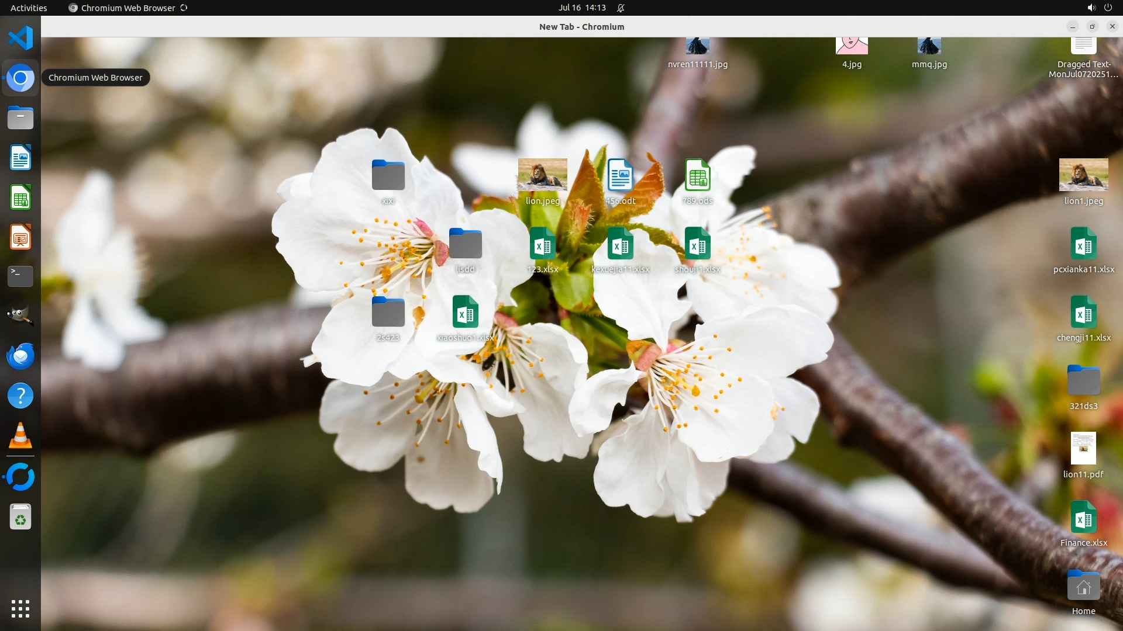Launch LibreOffice Writer from the dock
Image resolution: width=1123 pixels, height=631 pixels.
click(x=20, y=158)
